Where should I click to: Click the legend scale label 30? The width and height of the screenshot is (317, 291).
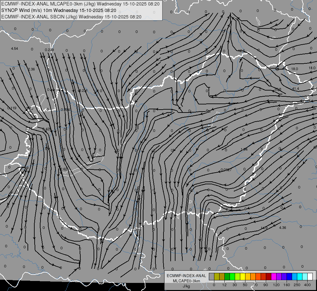pos(234,285)
